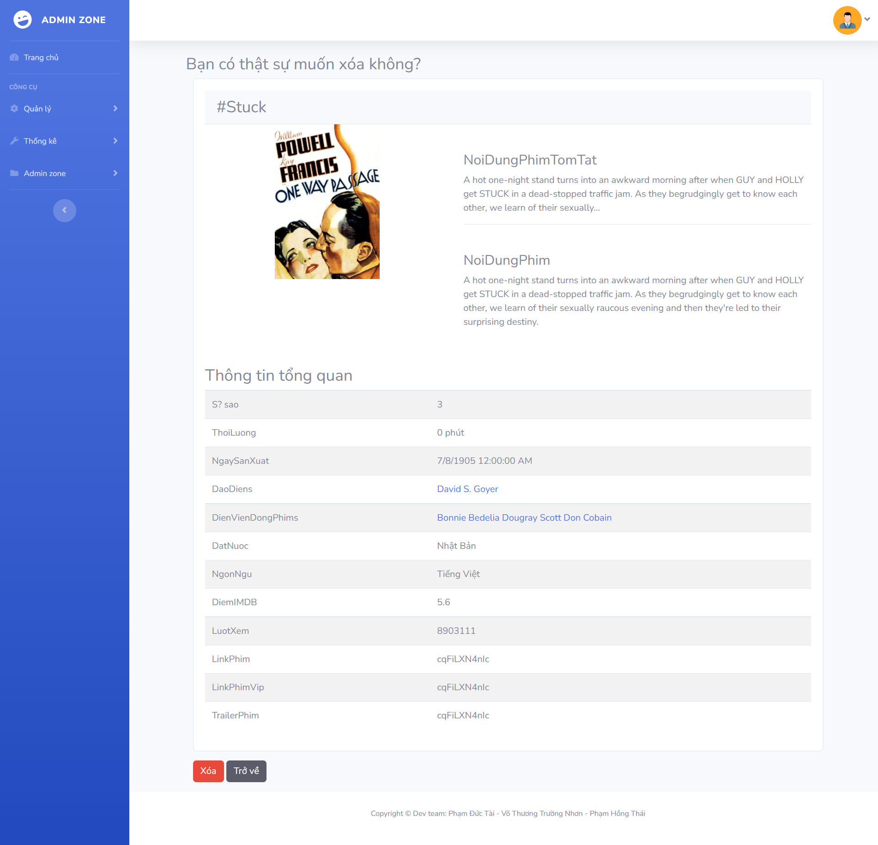Select the DiemIMDB value 5.6
878x845 pixels.
[x=443, y=602]
